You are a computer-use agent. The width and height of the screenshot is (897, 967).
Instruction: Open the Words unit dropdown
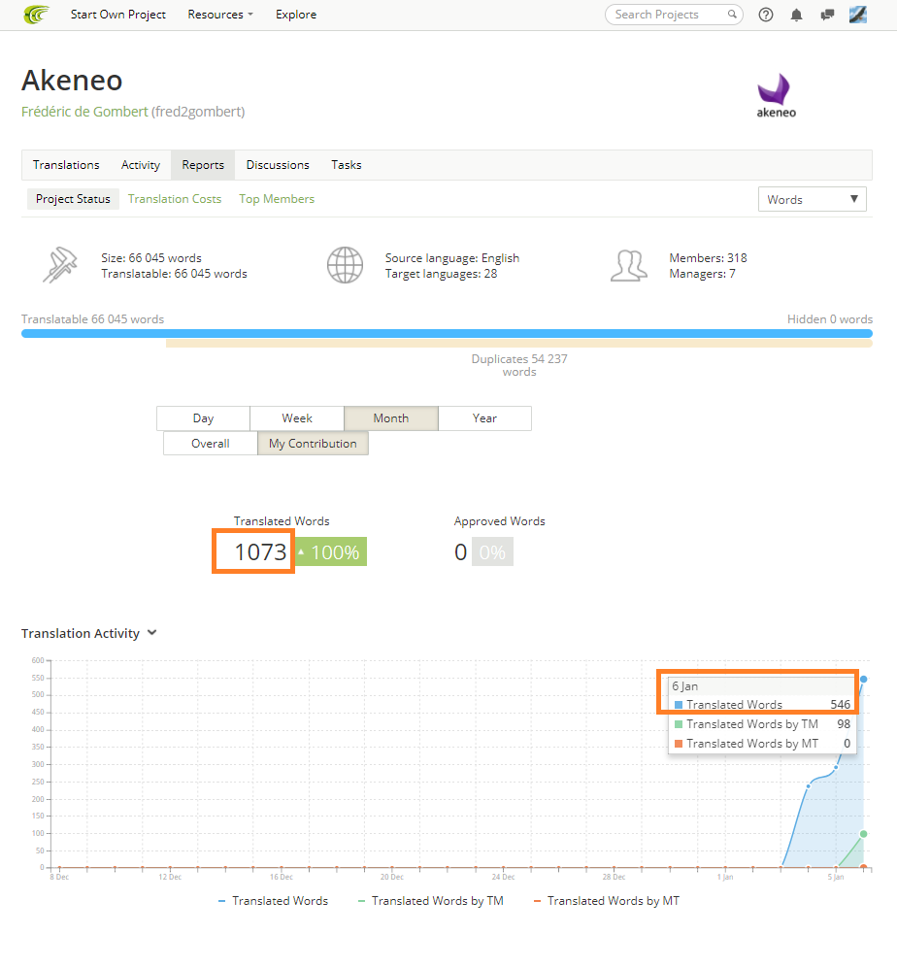click(x=812, y=199)
